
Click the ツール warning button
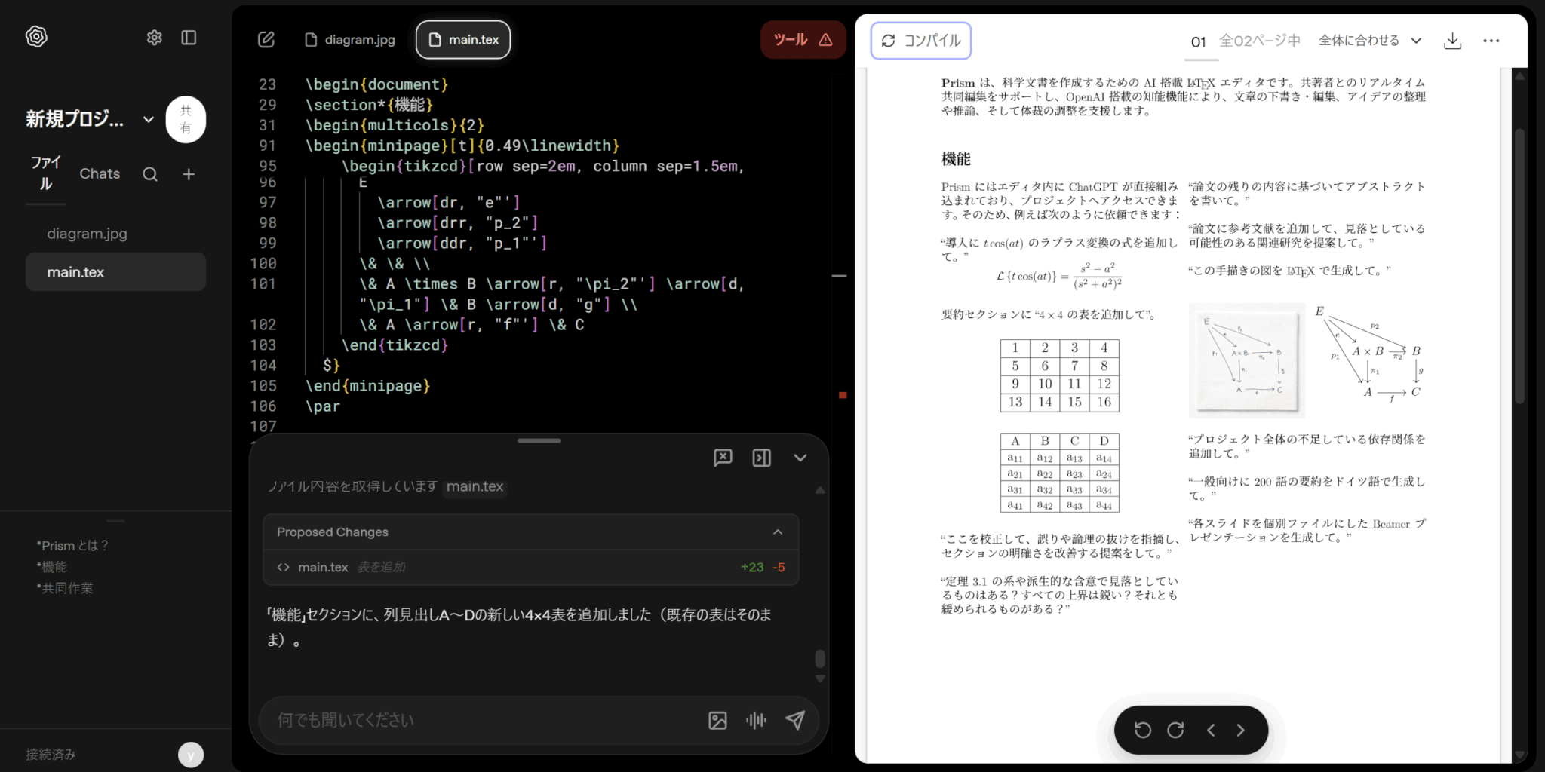point(802,40)
